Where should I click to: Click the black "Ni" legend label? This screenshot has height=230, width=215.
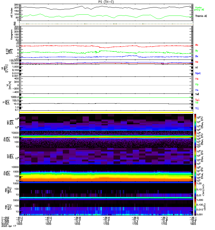point(196,68)
